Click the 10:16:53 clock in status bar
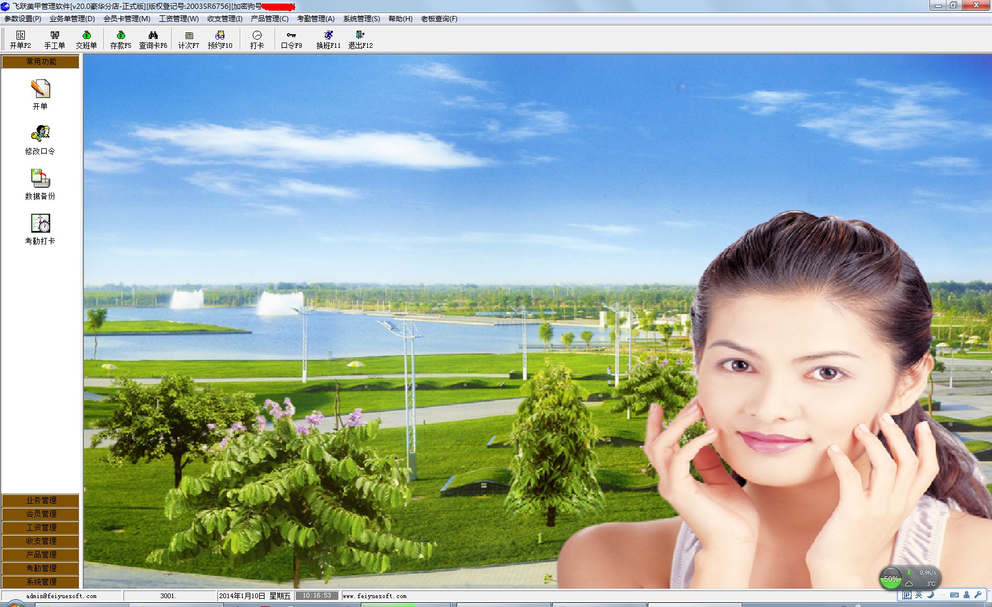Image resolution: width=992 pixels, height=607 pixels. coord(317,596)
